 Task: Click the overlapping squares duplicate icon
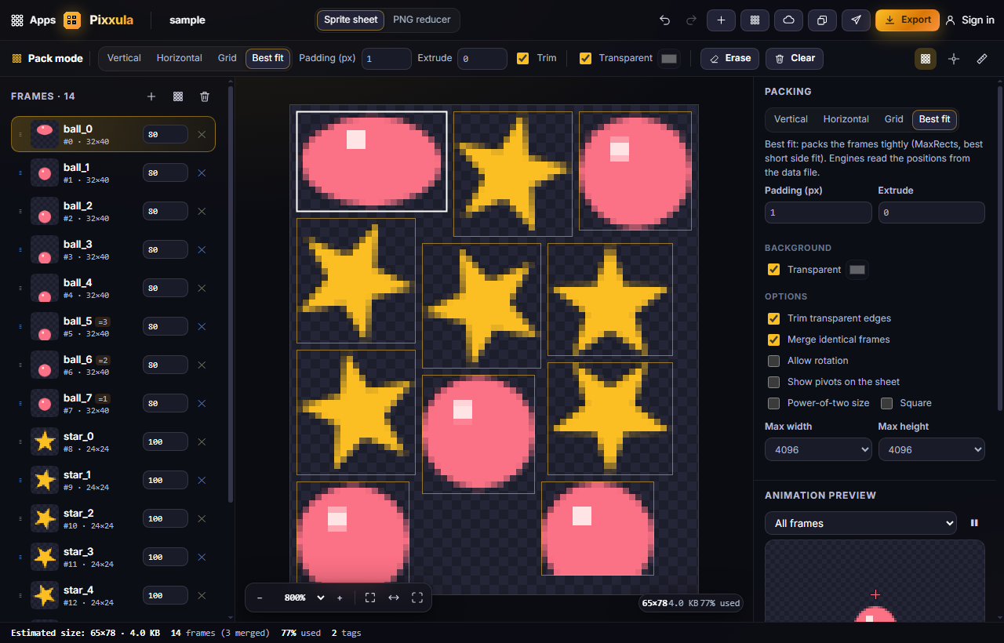[x=822, y=20]
